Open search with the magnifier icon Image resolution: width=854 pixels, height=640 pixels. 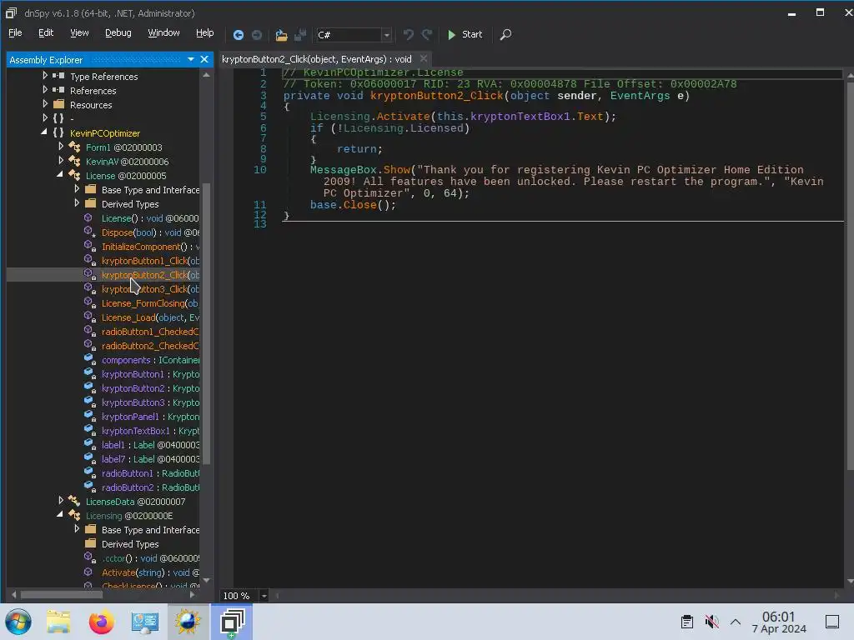pyautogui.click(x=505, y=35)
